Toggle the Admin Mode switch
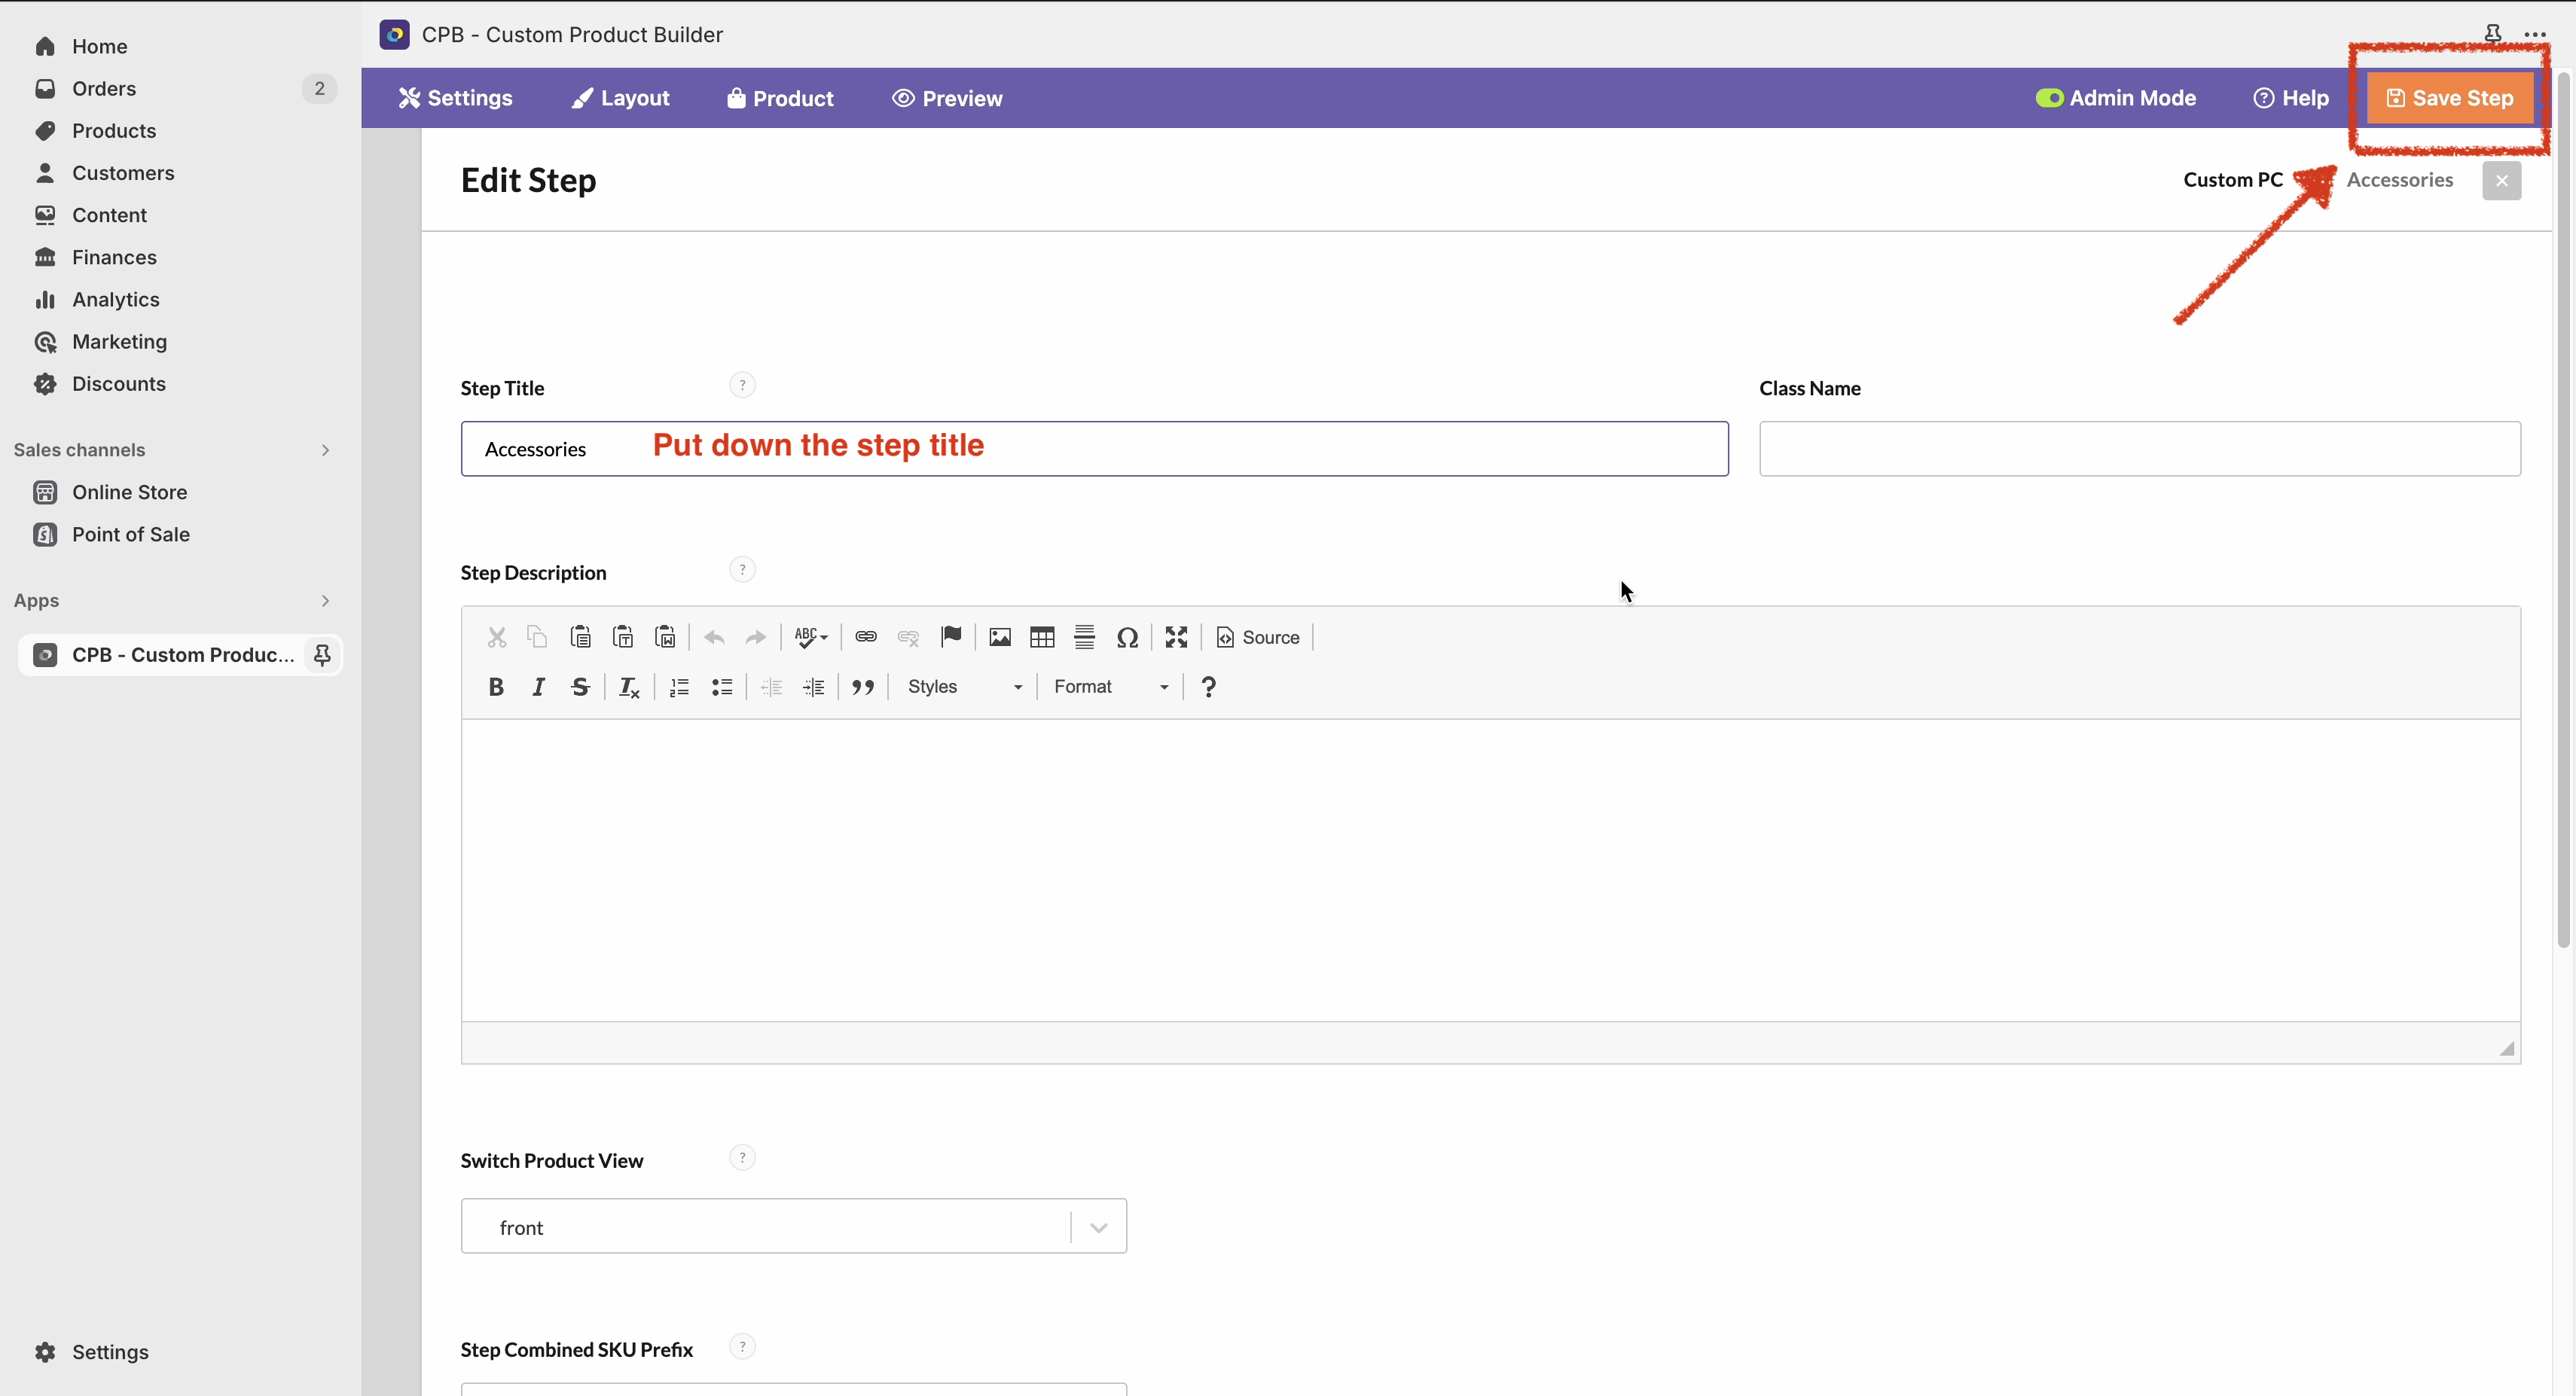Viewport: 2576px width, 1396px height. [x=2049, y=98]
